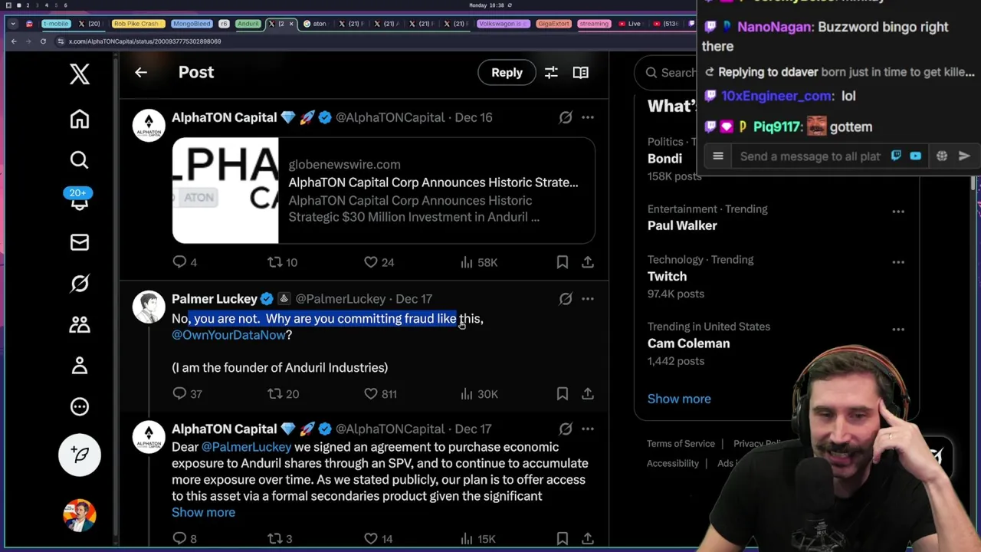Open the More circle icon in sidebar
Screen dimensions: 981x552
[80, 406]
